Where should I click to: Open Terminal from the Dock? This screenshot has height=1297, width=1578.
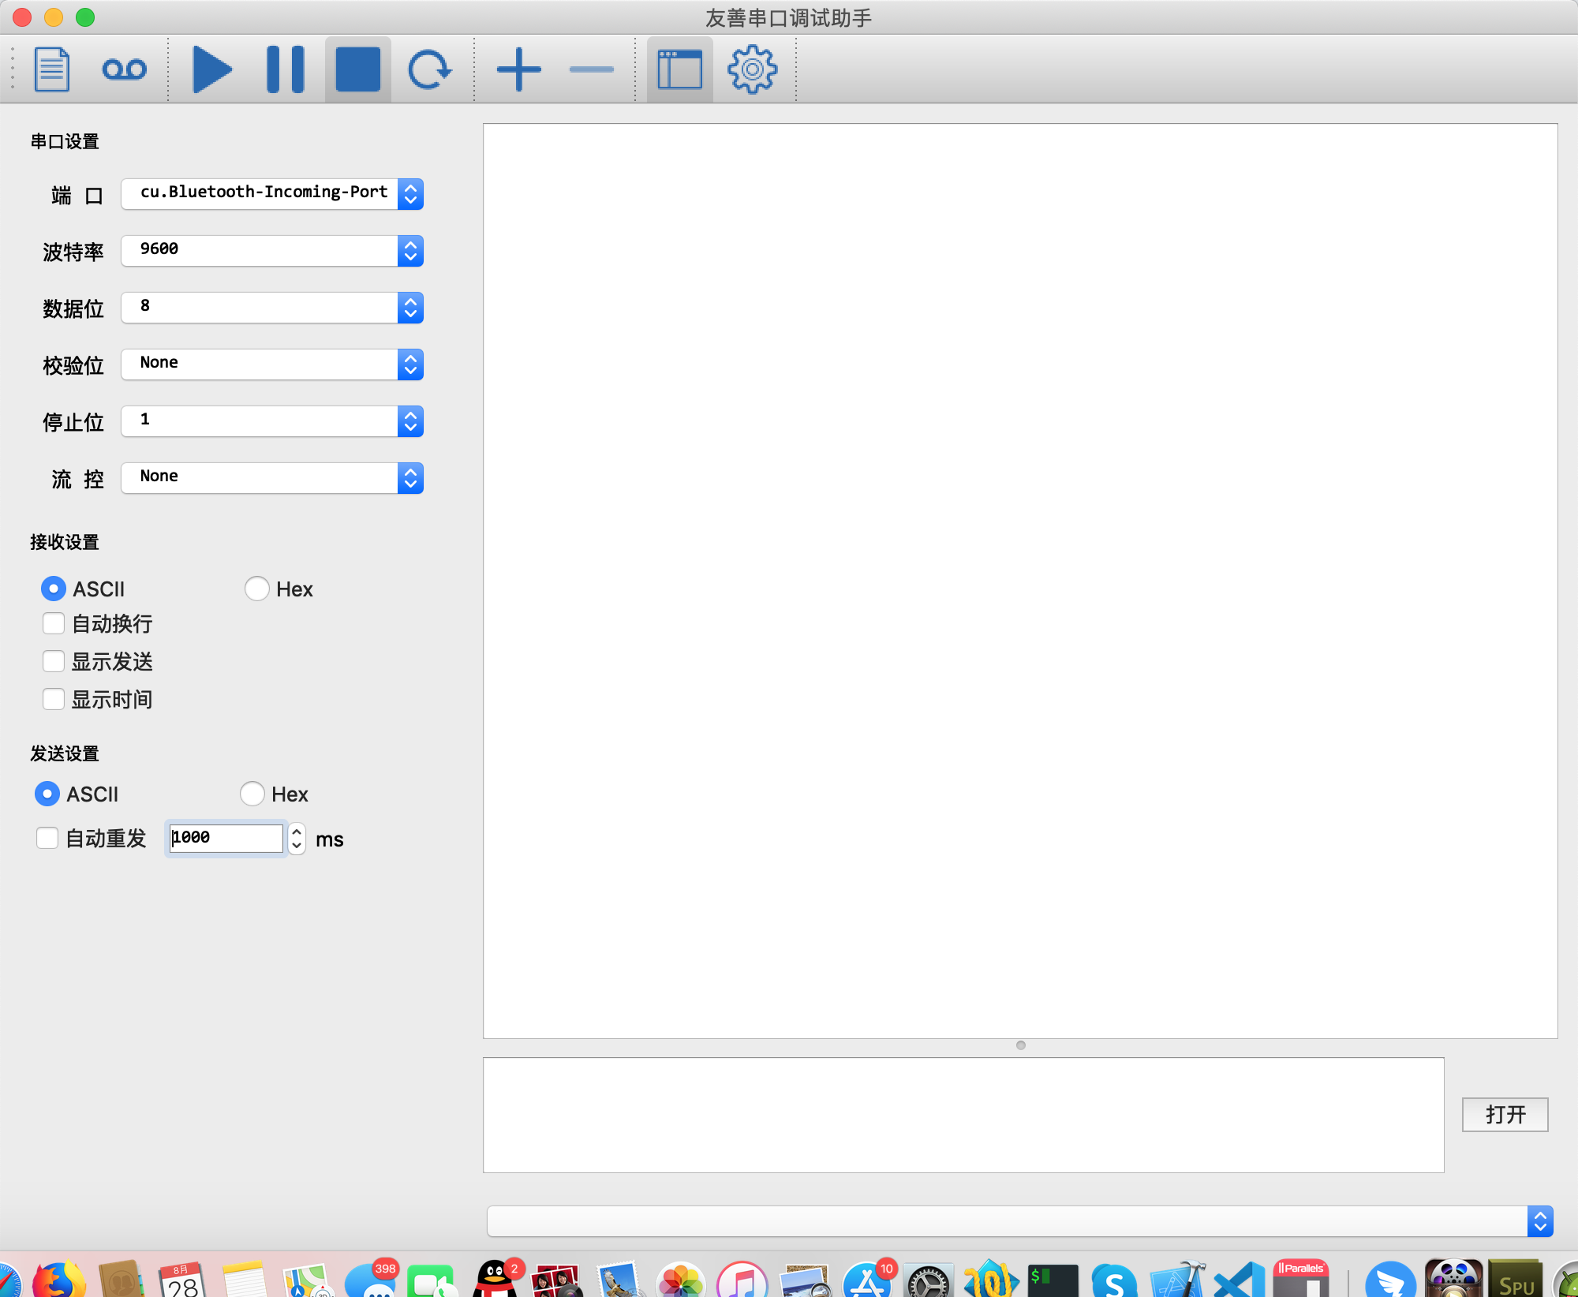[x=1053, y=1280]
